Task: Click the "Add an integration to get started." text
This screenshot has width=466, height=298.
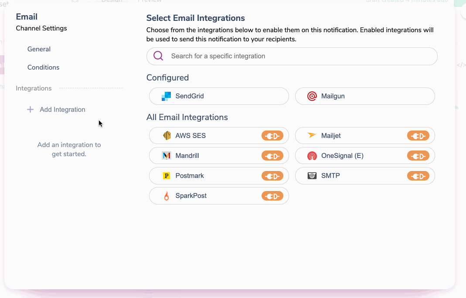Action: tap(69, 150)
